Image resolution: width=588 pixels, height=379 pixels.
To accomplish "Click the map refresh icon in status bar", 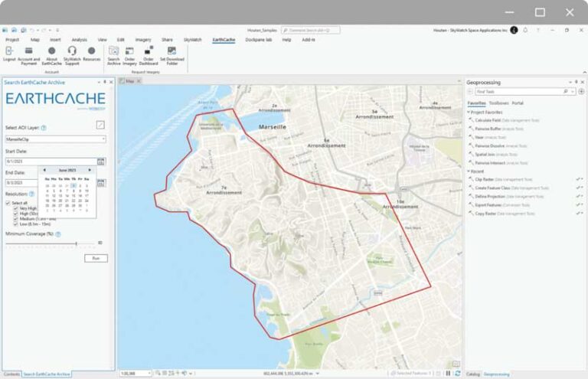I will click(458, 374).
